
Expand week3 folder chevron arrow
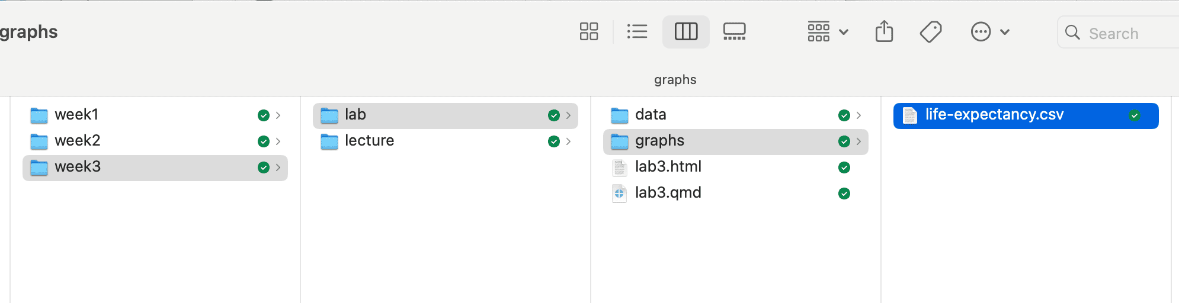(x=278, y=167)
